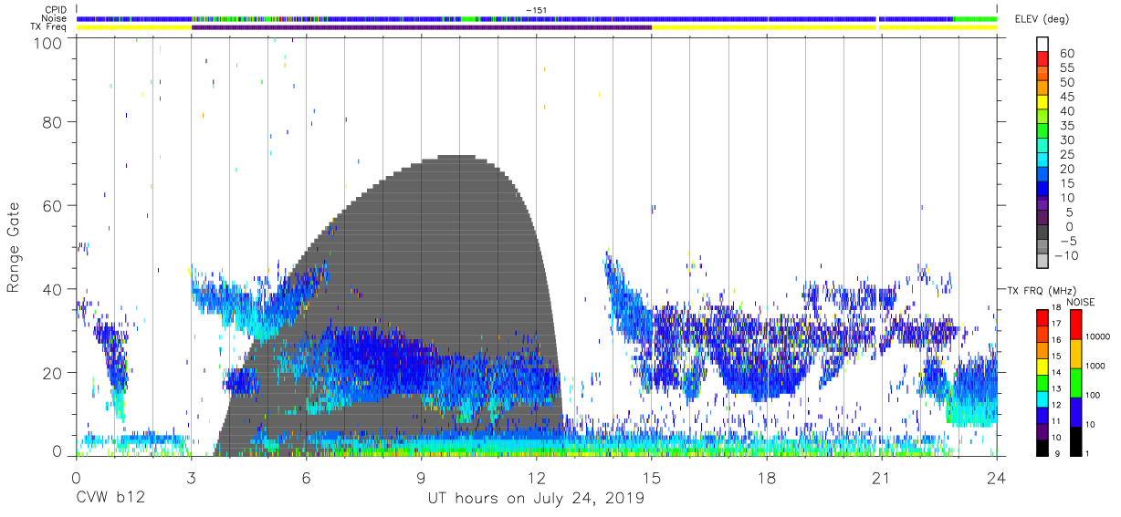Viewport: 1121px width, 517px height.
Task: Click the 80 tick on Range Gate axis
Action: pyautogui.click(x=53, y=121)
